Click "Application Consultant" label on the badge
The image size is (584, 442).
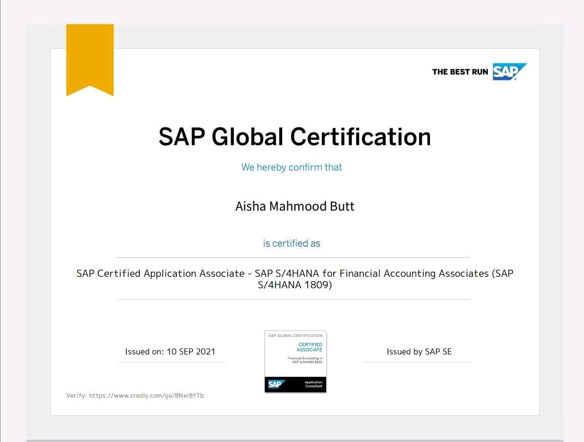pos(313,385)
